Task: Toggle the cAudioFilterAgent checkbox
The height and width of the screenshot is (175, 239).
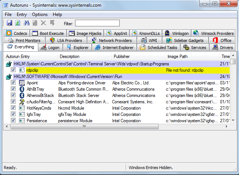Action: coord(13,101)
